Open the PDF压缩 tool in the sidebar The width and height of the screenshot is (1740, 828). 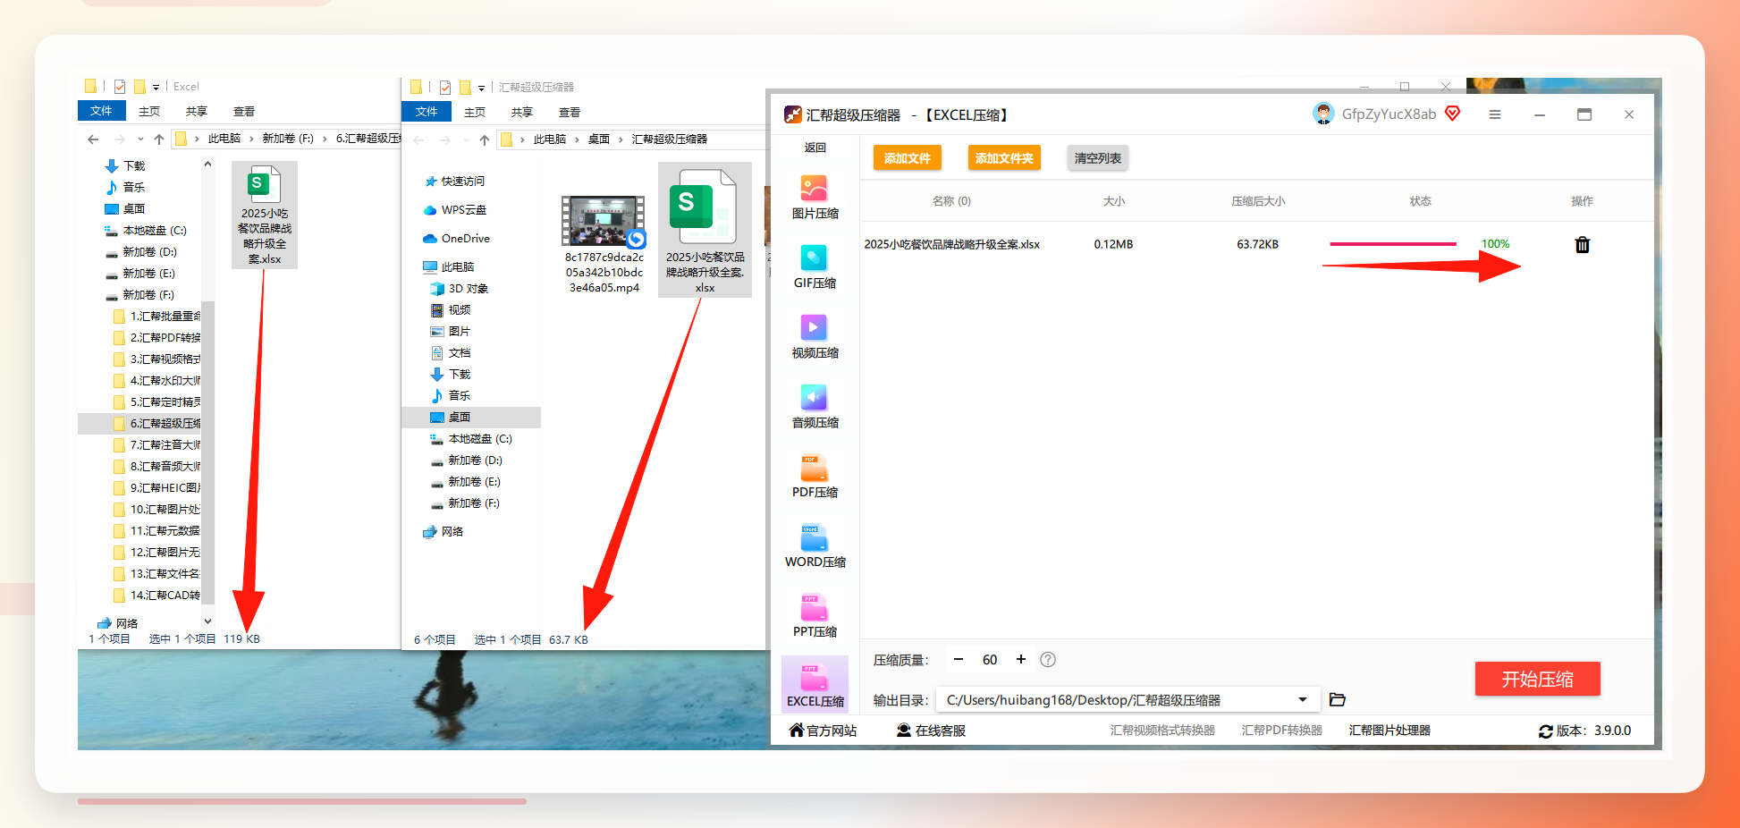tap(815, 477)
